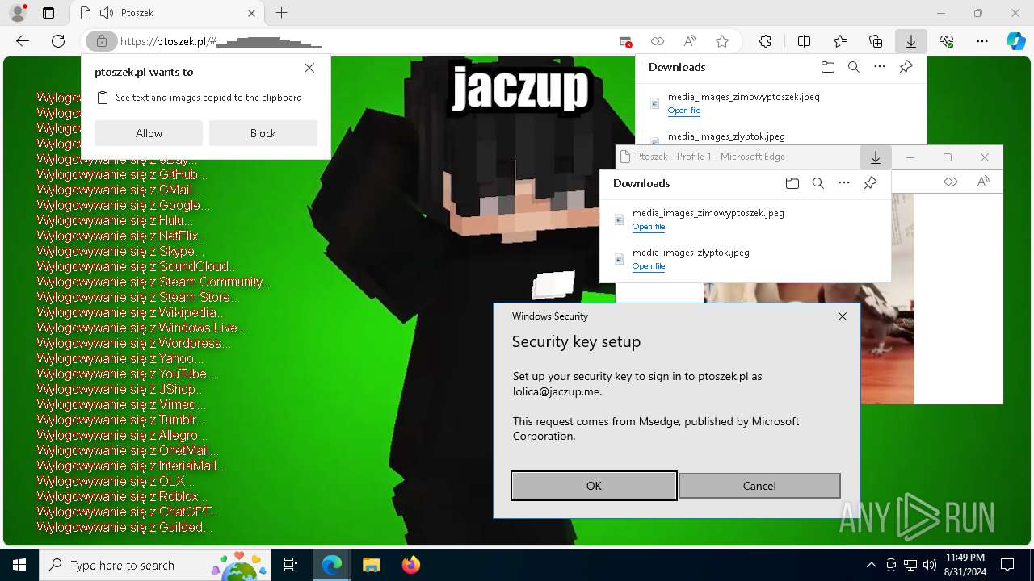Screen dimensions: 1034x581
Task: Click Downloads button in Profile 1 window
Action: coord(875,157)
